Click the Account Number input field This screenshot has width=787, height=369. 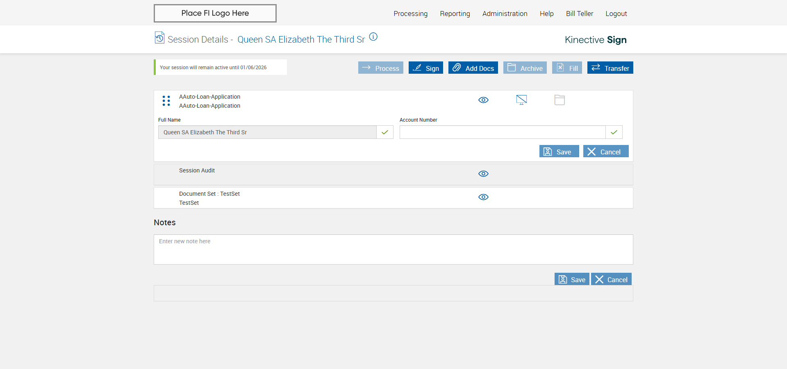pyautogui.click(x=502, y=132)
